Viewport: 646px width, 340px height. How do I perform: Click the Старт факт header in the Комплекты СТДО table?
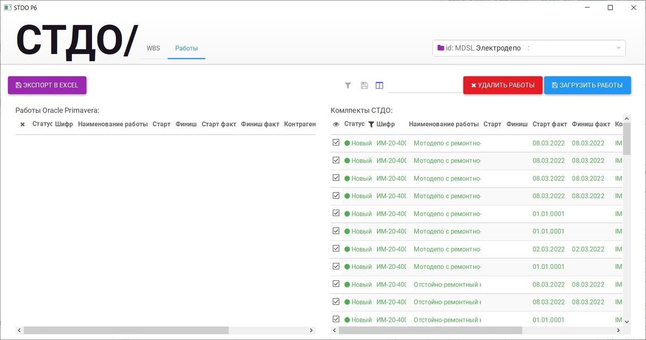550,124
